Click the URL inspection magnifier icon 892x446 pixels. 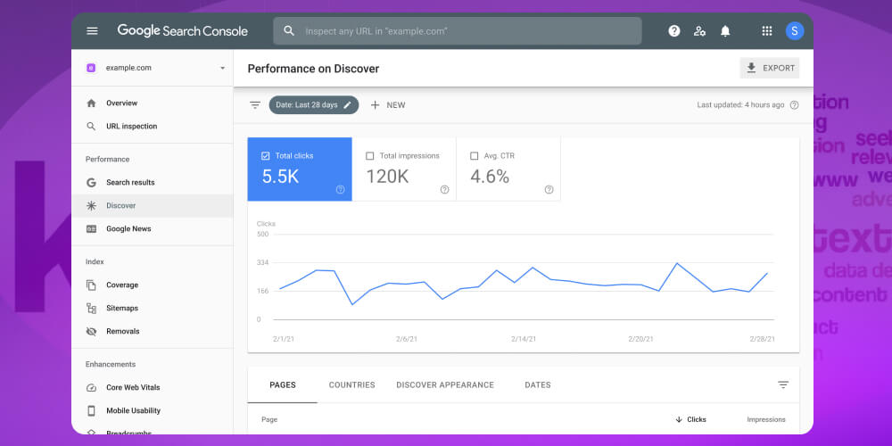91,127
